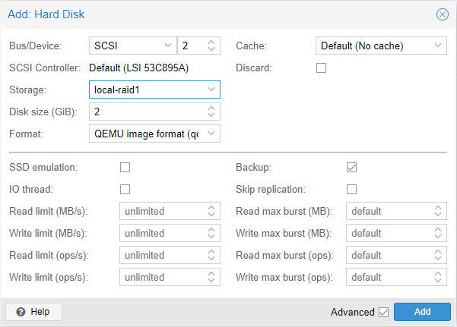Toggle the Advanced checkbox
Image resolution: width=457 pixels, height=327 pixels.
point(383,312)
